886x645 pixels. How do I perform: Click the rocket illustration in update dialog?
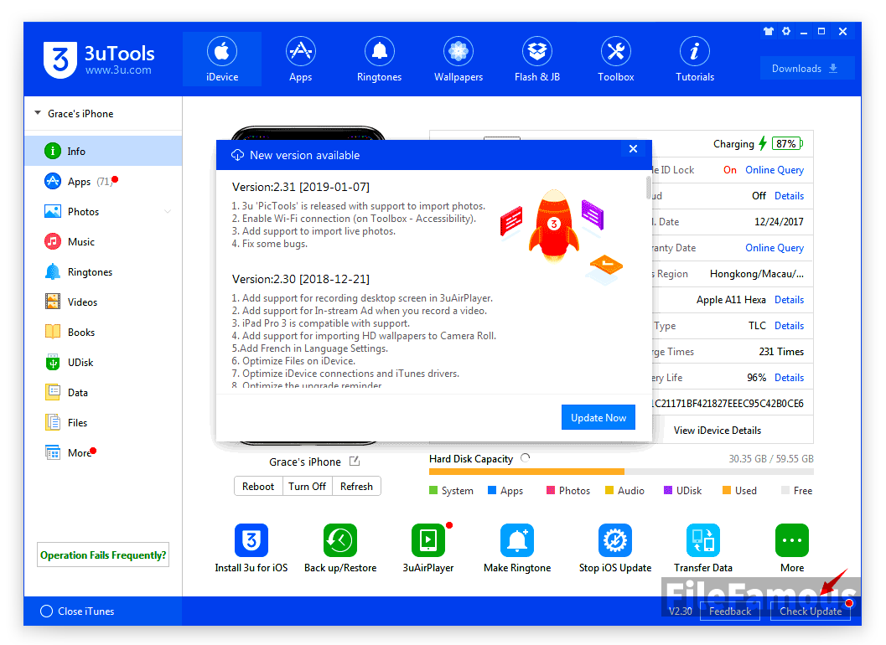pos(554,226)
